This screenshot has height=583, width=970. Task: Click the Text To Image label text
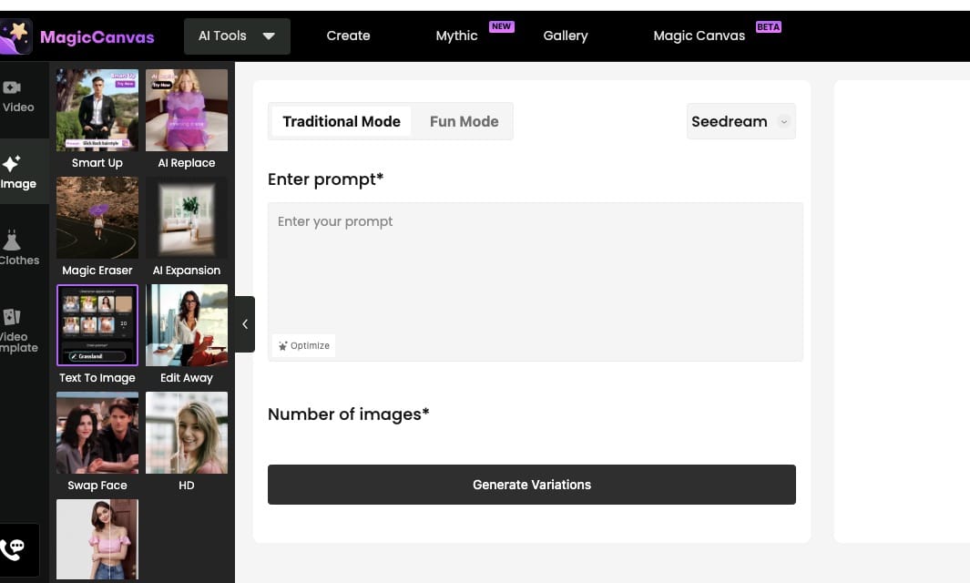pyautogui.click(x=97, y=378)
